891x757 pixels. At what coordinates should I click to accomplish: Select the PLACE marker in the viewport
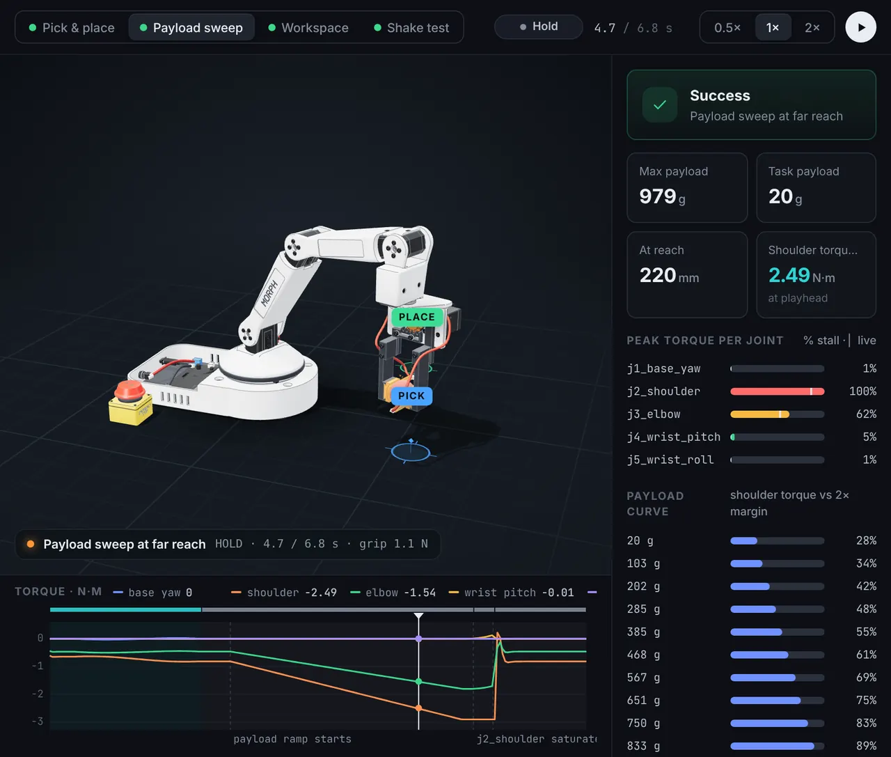(x=416, y=317)
